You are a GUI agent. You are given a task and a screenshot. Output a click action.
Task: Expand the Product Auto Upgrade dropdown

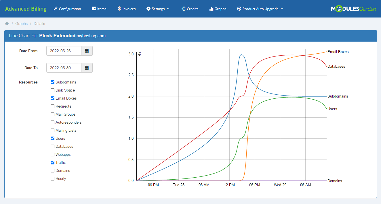click(x=260, y=9)
